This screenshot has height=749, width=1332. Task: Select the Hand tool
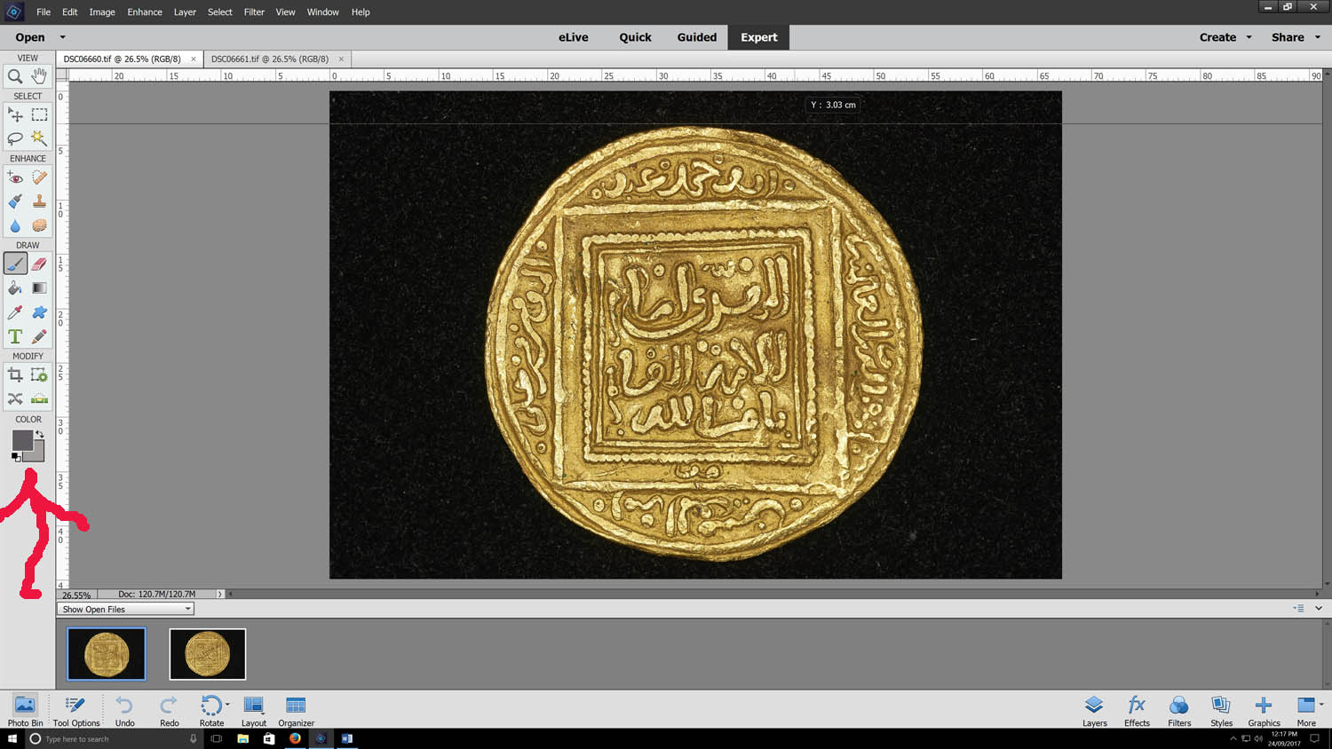(x=39, y=76)
